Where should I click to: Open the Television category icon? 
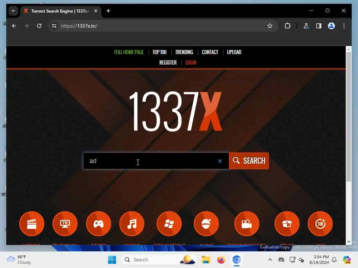pos(65,224)
